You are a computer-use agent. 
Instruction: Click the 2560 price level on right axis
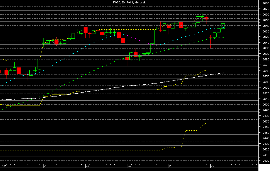tap(266, 71)
